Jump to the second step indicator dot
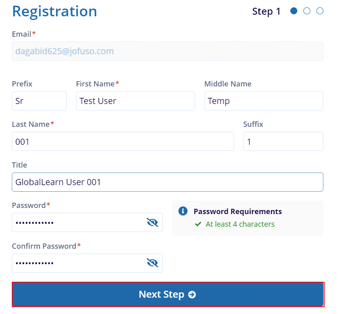Image resolution: width=338 pixels, height=314 pixels. pos(307,11)
